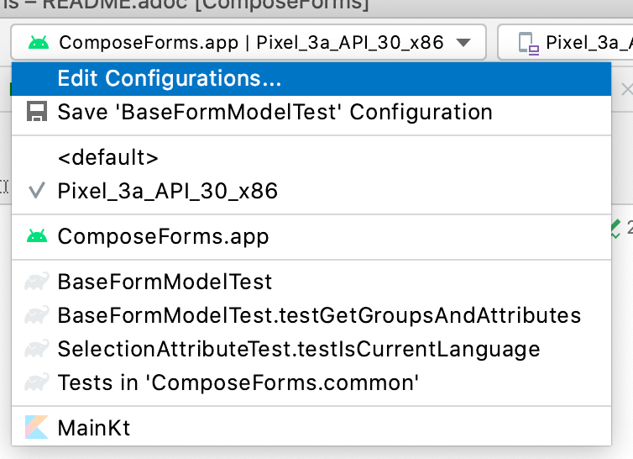Screen dimensions: 633x459
Task: Open the Pixel_3a device selector dropdown
Action: click(x=565, y=43)
